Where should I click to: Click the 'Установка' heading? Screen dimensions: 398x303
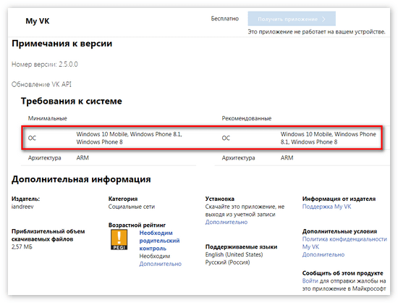[x=219, y=199]
